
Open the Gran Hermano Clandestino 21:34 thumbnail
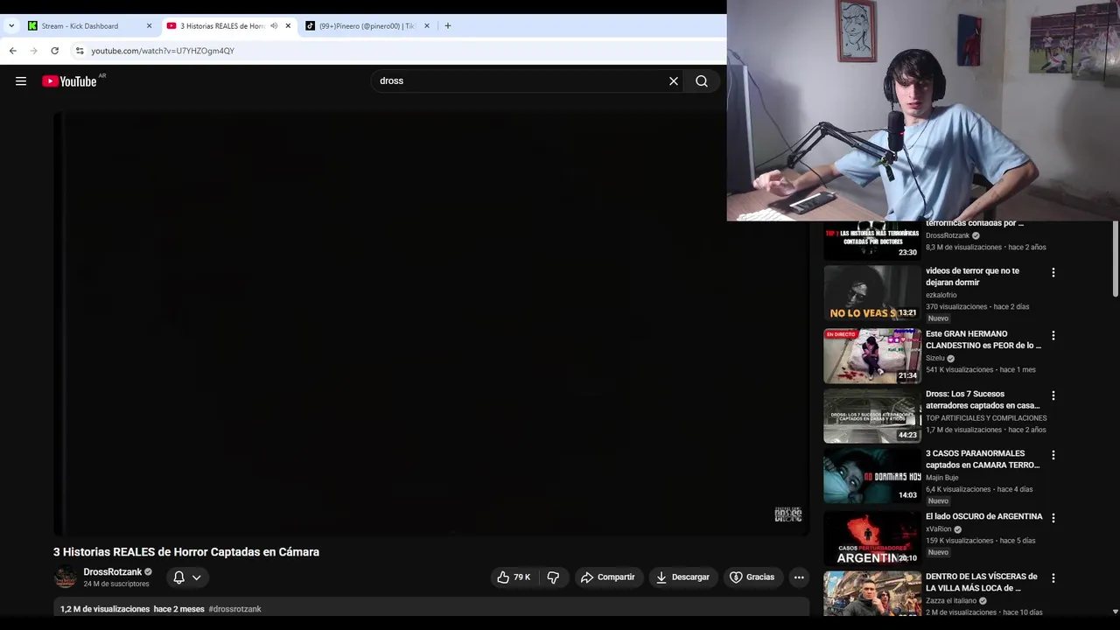point(872,356)
